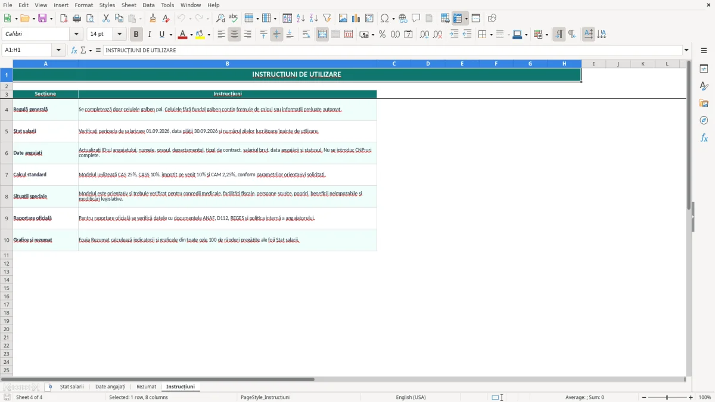Click the Print icon

pos(77,18)
